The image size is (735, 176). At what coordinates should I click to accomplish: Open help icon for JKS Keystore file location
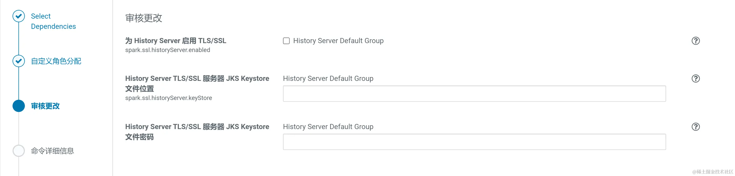(x=695, y=79)
